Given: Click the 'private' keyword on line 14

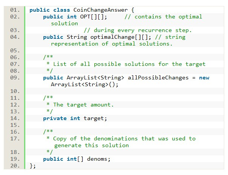Looking at the screenshot, I should click(55, 119).
